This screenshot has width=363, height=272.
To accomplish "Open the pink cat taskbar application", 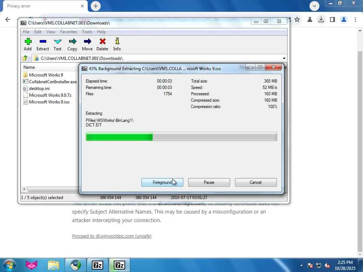I will coord(32,265).
